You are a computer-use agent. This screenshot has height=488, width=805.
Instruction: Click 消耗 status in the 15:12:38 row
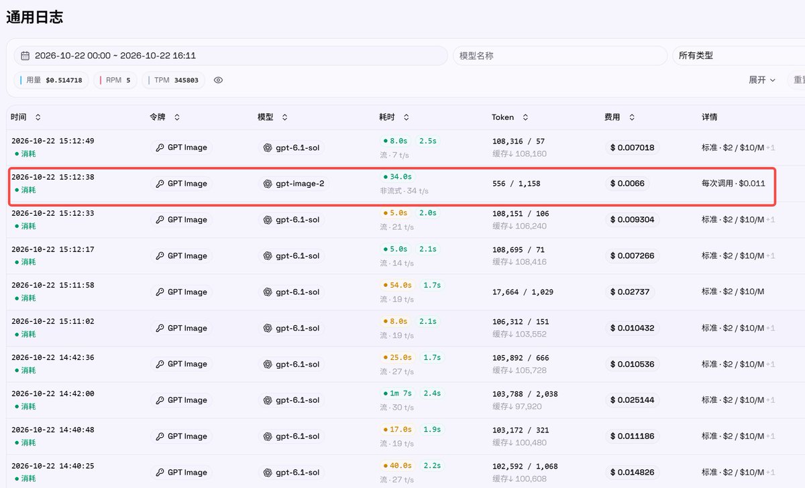click(25, 190)
